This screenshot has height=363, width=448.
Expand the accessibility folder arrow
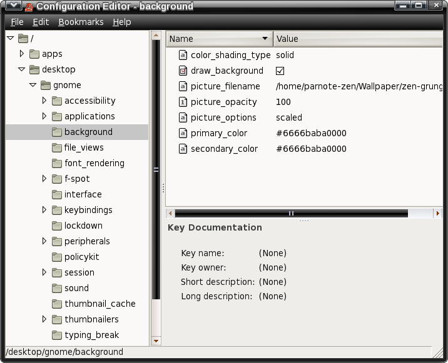(x=44, y=100)
